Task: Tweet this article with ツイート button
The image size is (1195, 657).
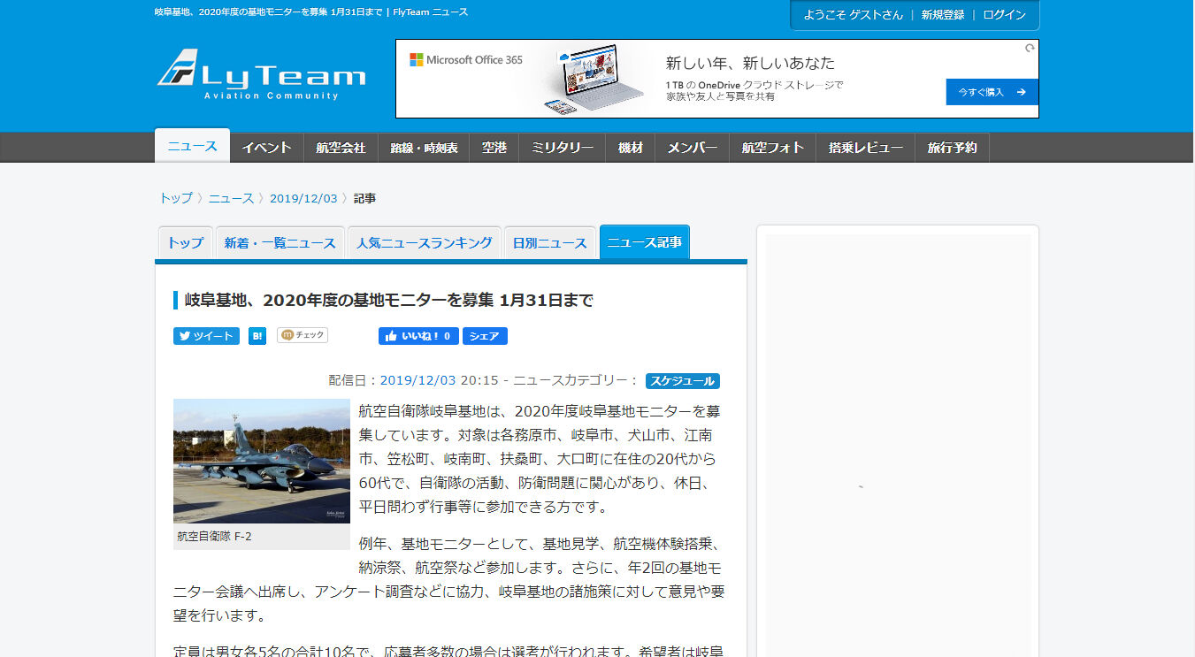Action: pos(206,336)
